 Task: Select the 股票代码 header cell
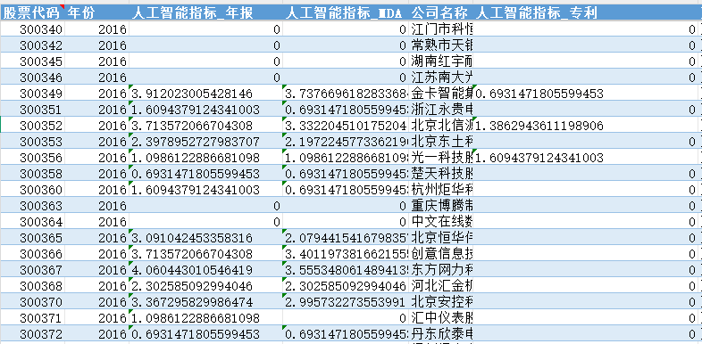point(33,13)
